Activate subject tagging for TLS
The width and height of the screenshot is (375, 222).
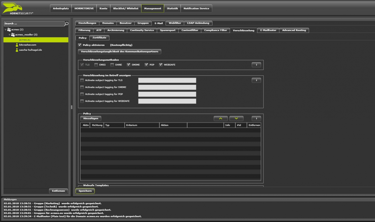(82, 80)
